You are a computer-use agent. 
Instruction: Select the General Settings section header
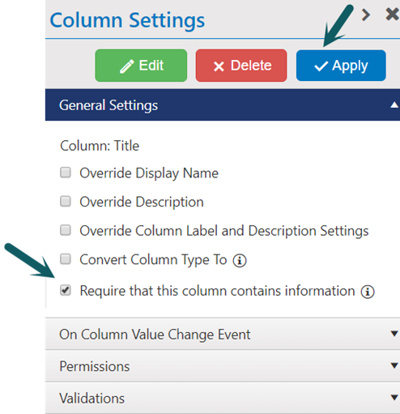coord(223,105)
